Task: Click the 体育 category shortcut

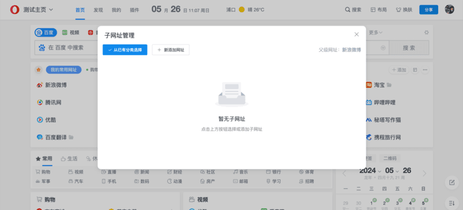Action: pyautogui.click(x=306, y=172)
